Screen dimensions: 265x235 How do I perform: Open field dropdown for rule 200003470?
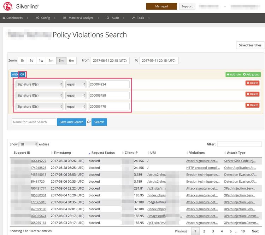39,107
